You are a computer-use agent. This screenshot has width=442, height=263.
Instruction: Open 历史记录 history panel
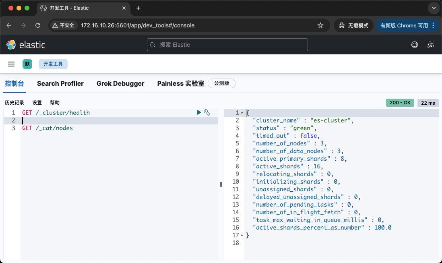click(x=14, y=103)
